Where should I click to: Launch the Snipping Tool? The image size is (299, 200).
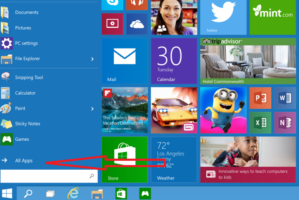[49, 78]
